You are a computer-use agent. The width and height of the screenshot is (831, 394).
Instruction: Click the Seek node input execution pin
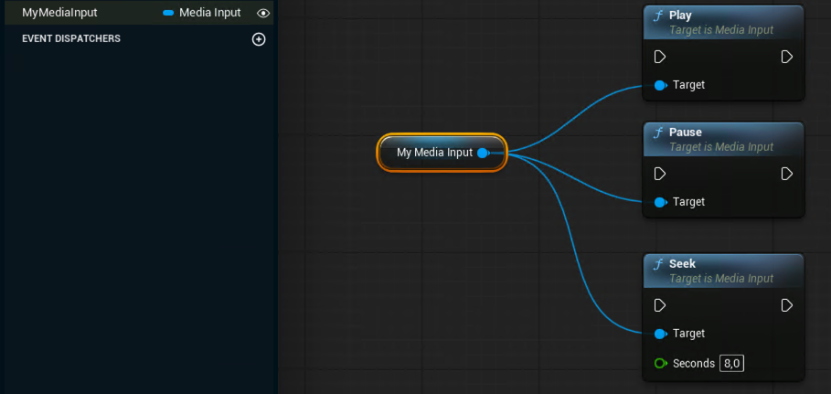coord(660,305)
